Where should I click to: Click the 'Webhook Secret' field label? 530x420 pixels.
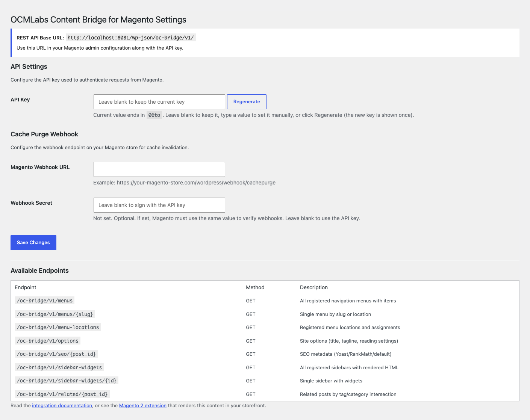click(31, 203)
